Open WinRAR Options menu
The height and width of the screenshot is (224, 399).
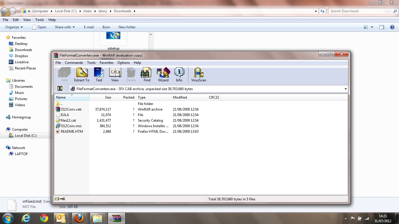coord(124,63)
